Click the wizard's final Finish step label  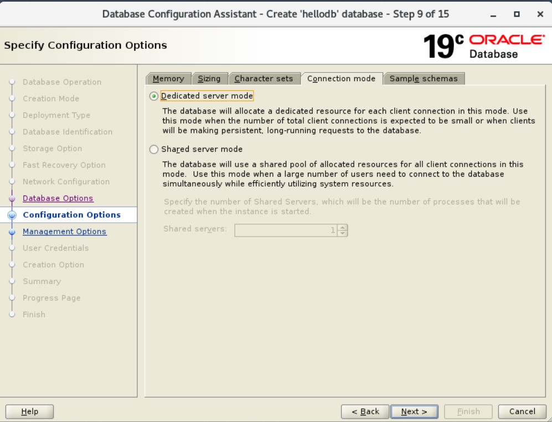pos(34,315)
